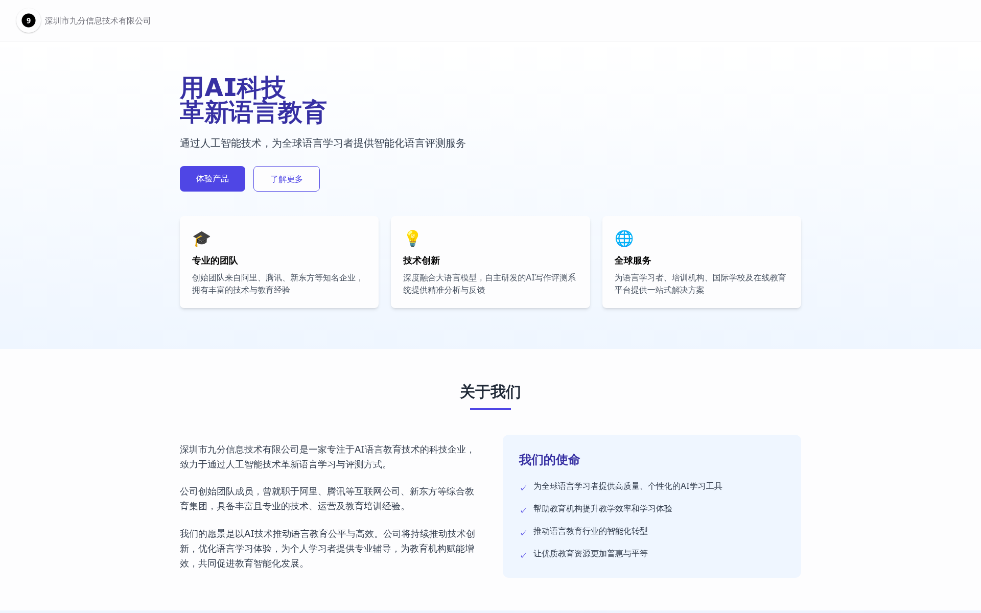Click the 我们的使命 heading
Screen dimensions: 981x613
pyautogui.click(x=549, y=460)
